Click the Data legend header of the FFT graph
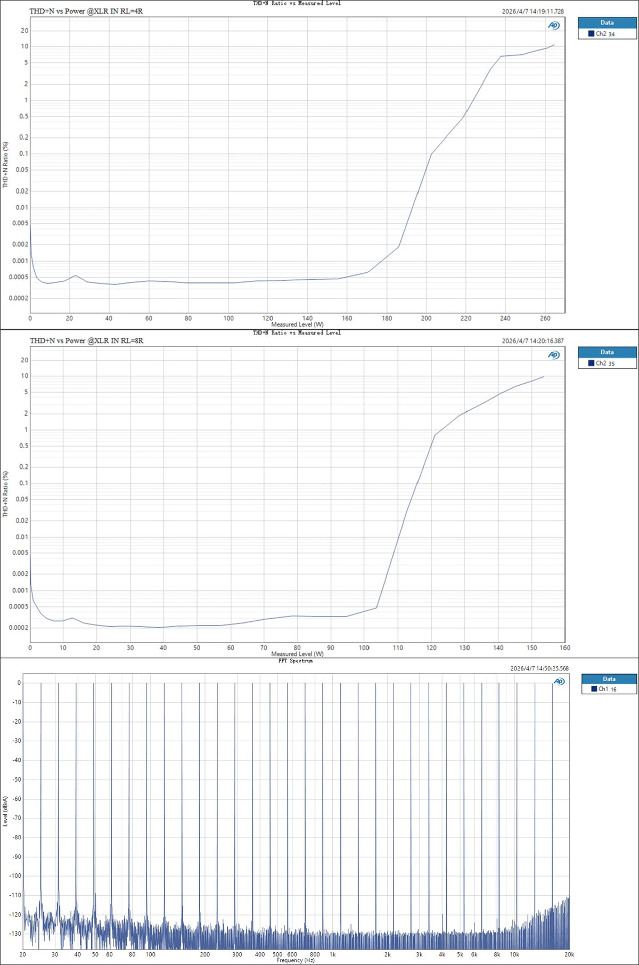Screen dimensions: 639x965 coord(609,679)
